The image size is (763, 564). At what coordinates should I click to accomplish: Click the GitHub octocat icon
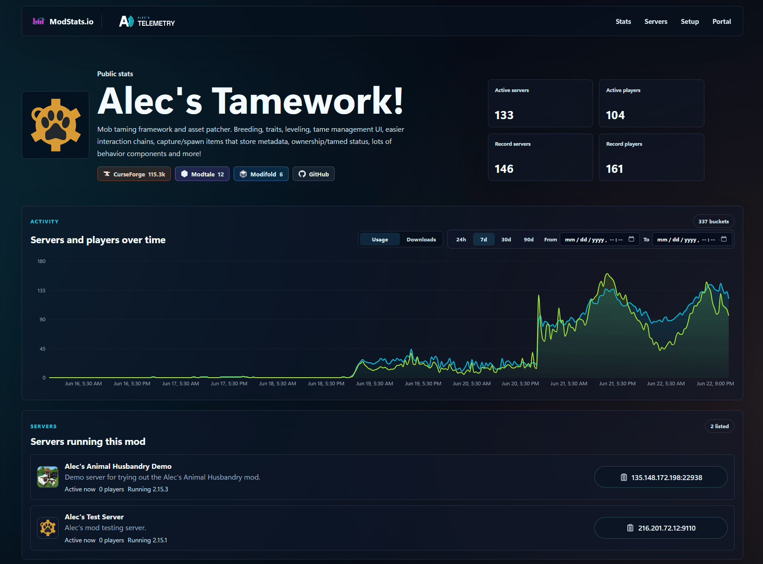tap(302, 174)
